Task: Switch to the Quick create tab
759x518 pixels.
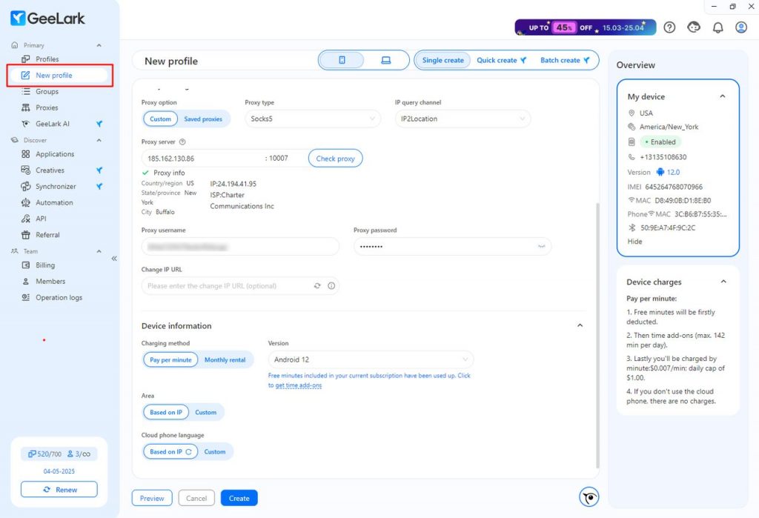Action: (x=501, y=60)
